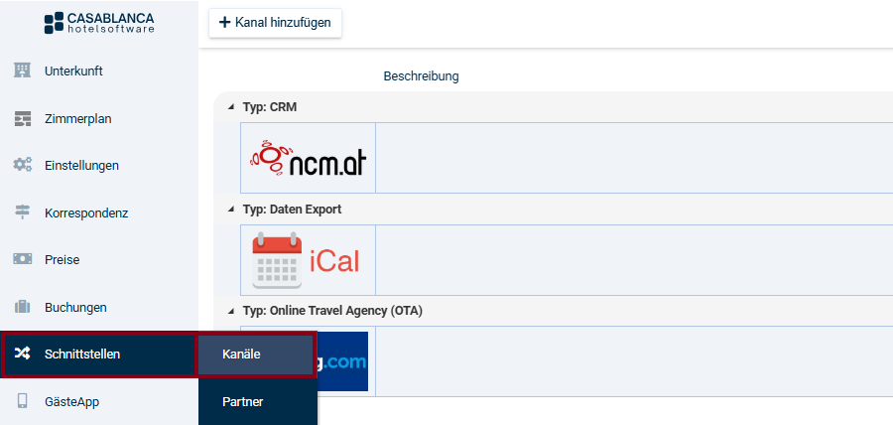Collapse the Typ: CRM group
893x425 pixels.
tap(231, 106)
